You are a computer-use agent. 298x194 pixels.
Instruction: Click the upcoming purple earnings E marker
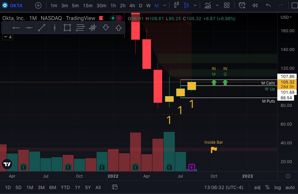click(x=192, y=167)
